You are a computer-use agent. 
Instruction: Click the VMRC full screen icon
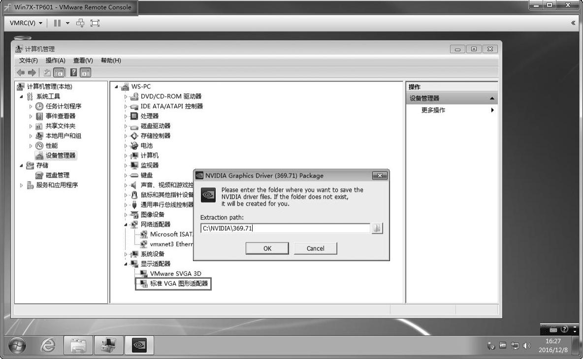coord(95,23)
